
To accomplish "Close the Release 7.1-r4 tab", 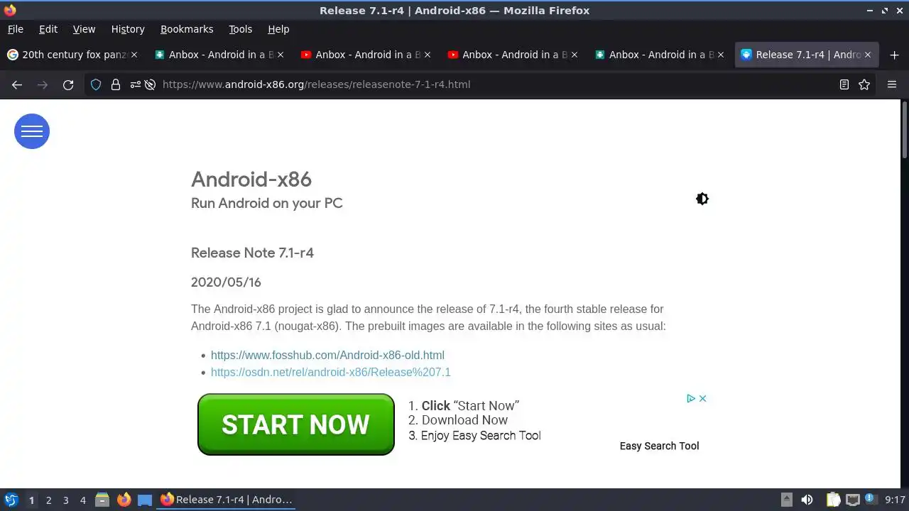I will pyautogui.click(x=867, y=55).
